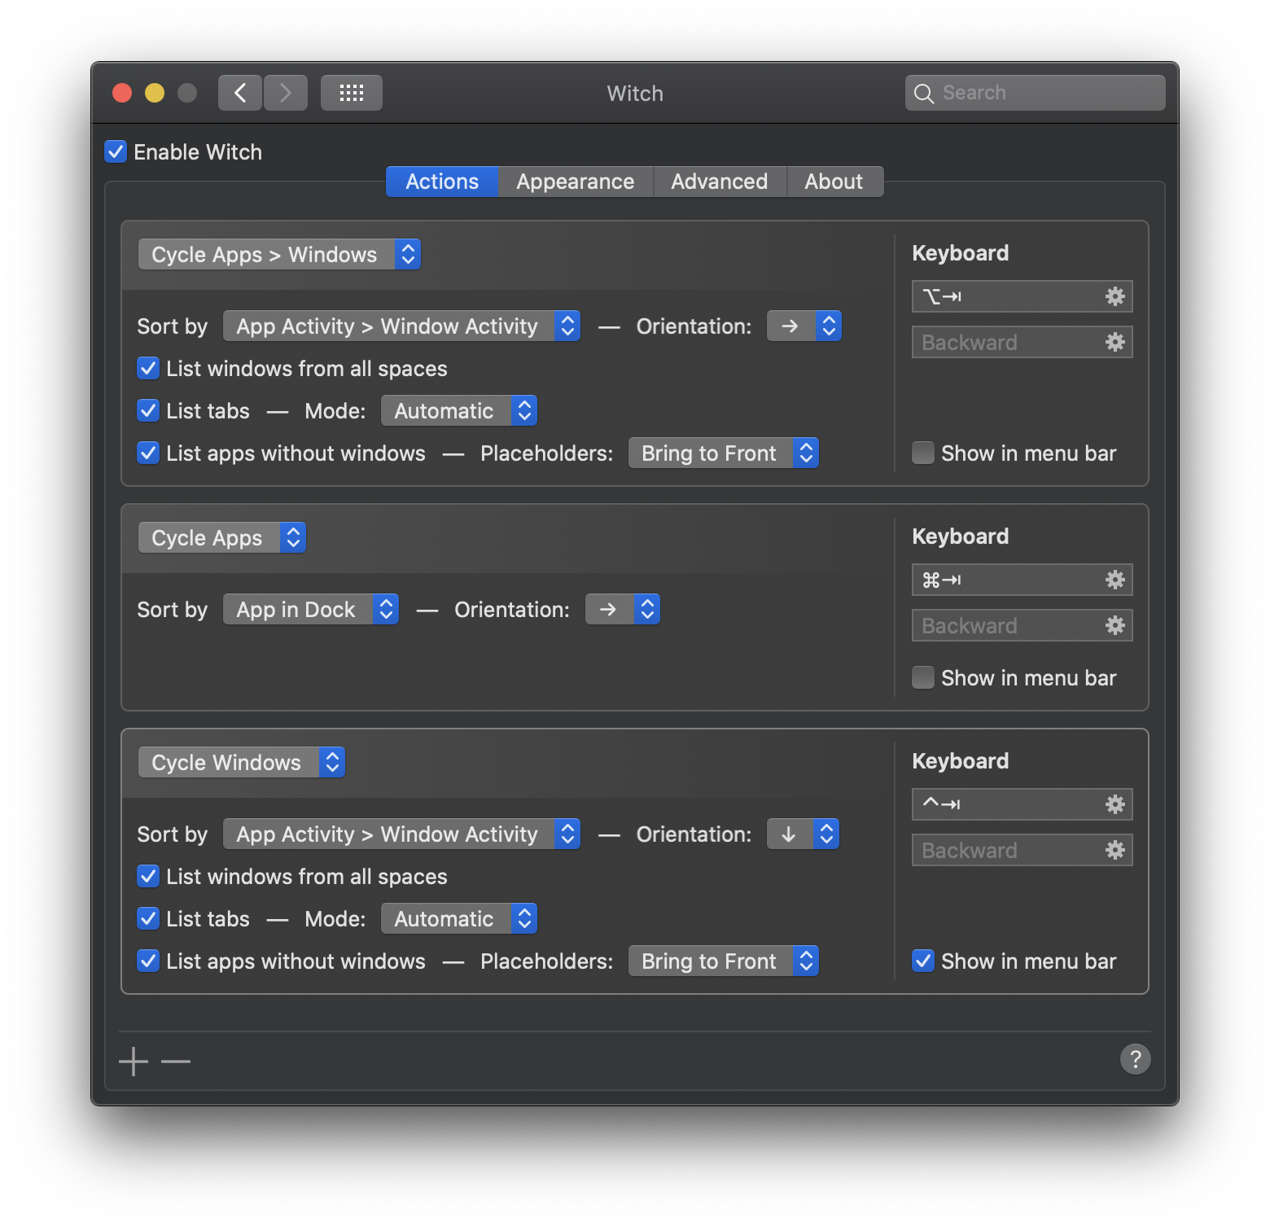Viewport: 1270px width, 1226px height.
Task: Uncheck List windows from all spaces in first panel
Action: [x=148, y=368]
